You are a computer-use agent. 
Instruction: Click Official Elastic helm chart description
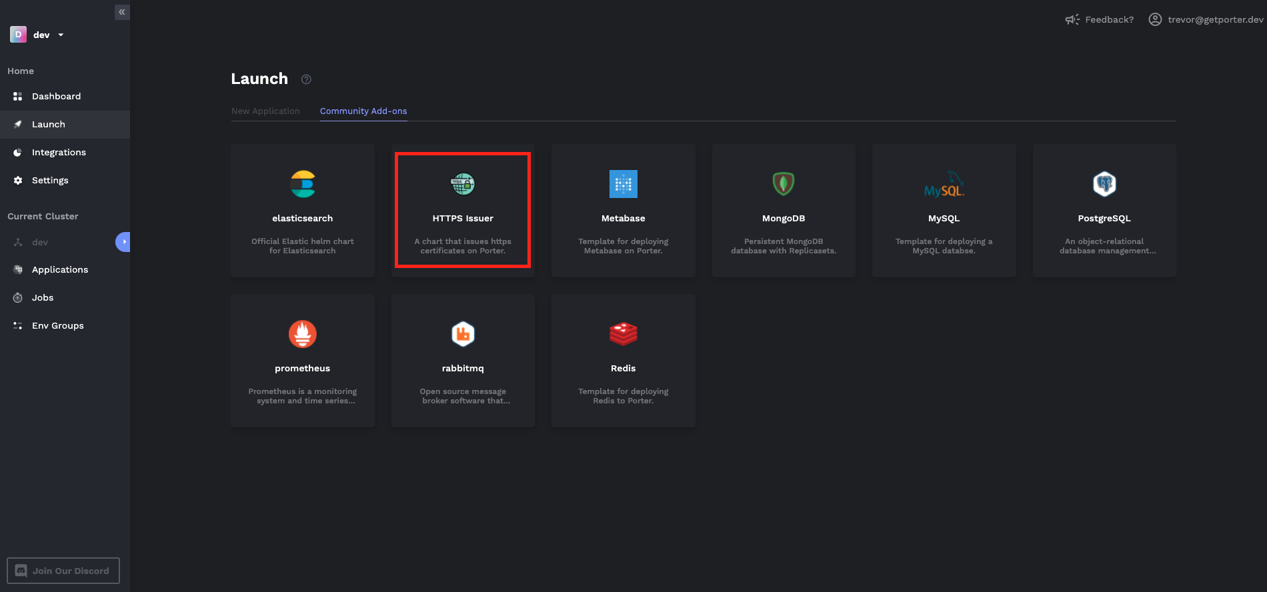(x=303, y=246)
